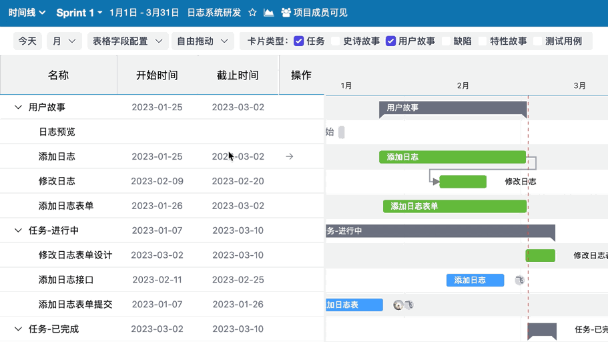608x342 pixels.
Task: Collapse the 任务-进行中 group
Action: (18, 230)
